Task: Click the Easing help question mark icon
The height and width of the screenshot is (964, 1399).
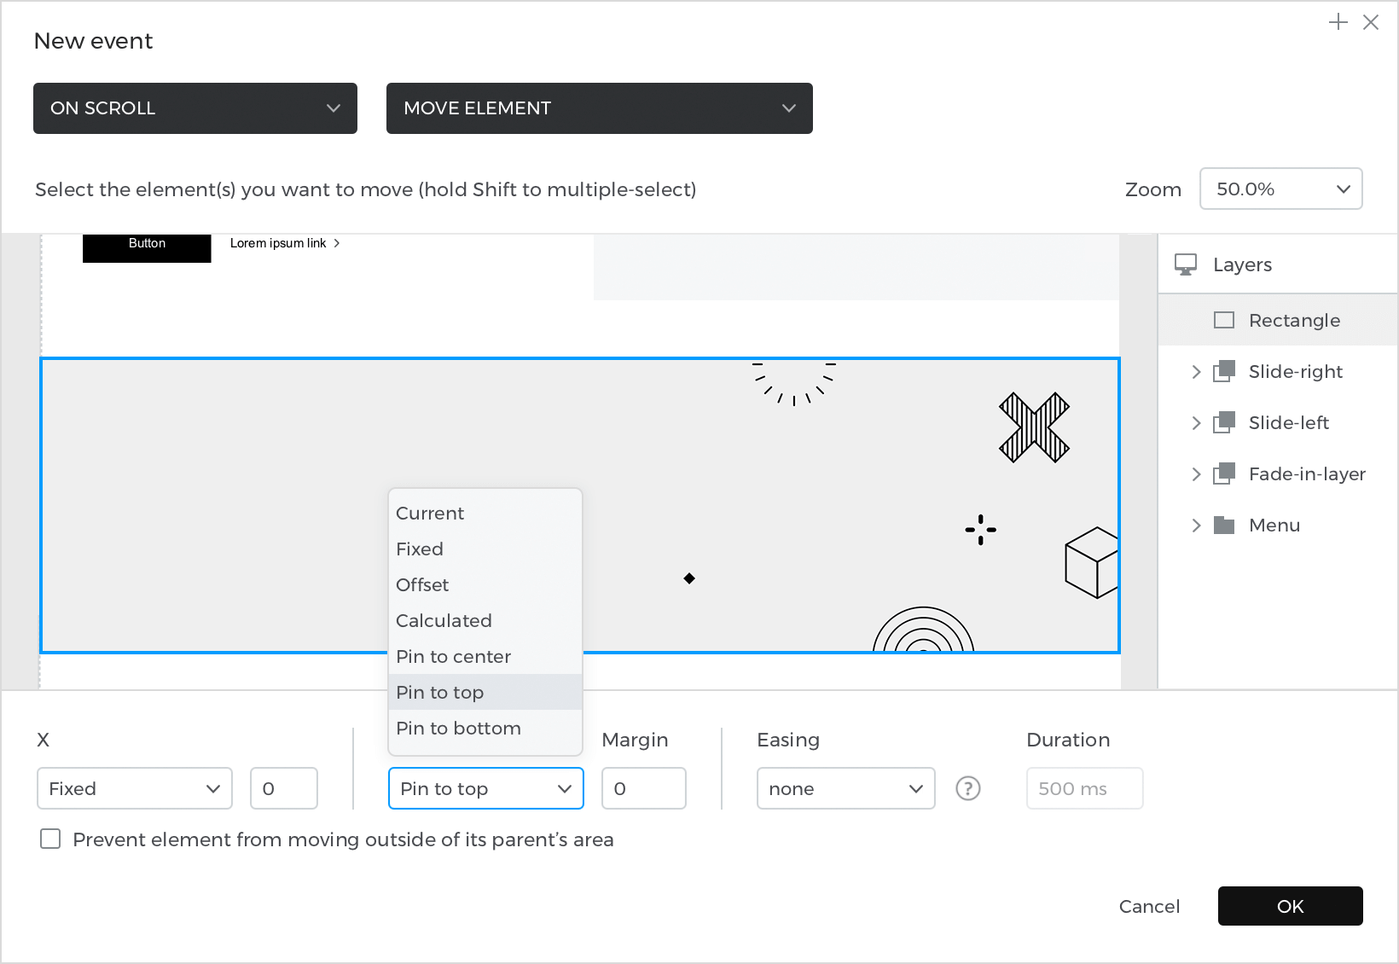Action: 967,788
